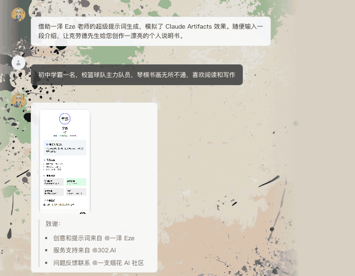Click the white intro message bubble

click(x=151, y=31)
